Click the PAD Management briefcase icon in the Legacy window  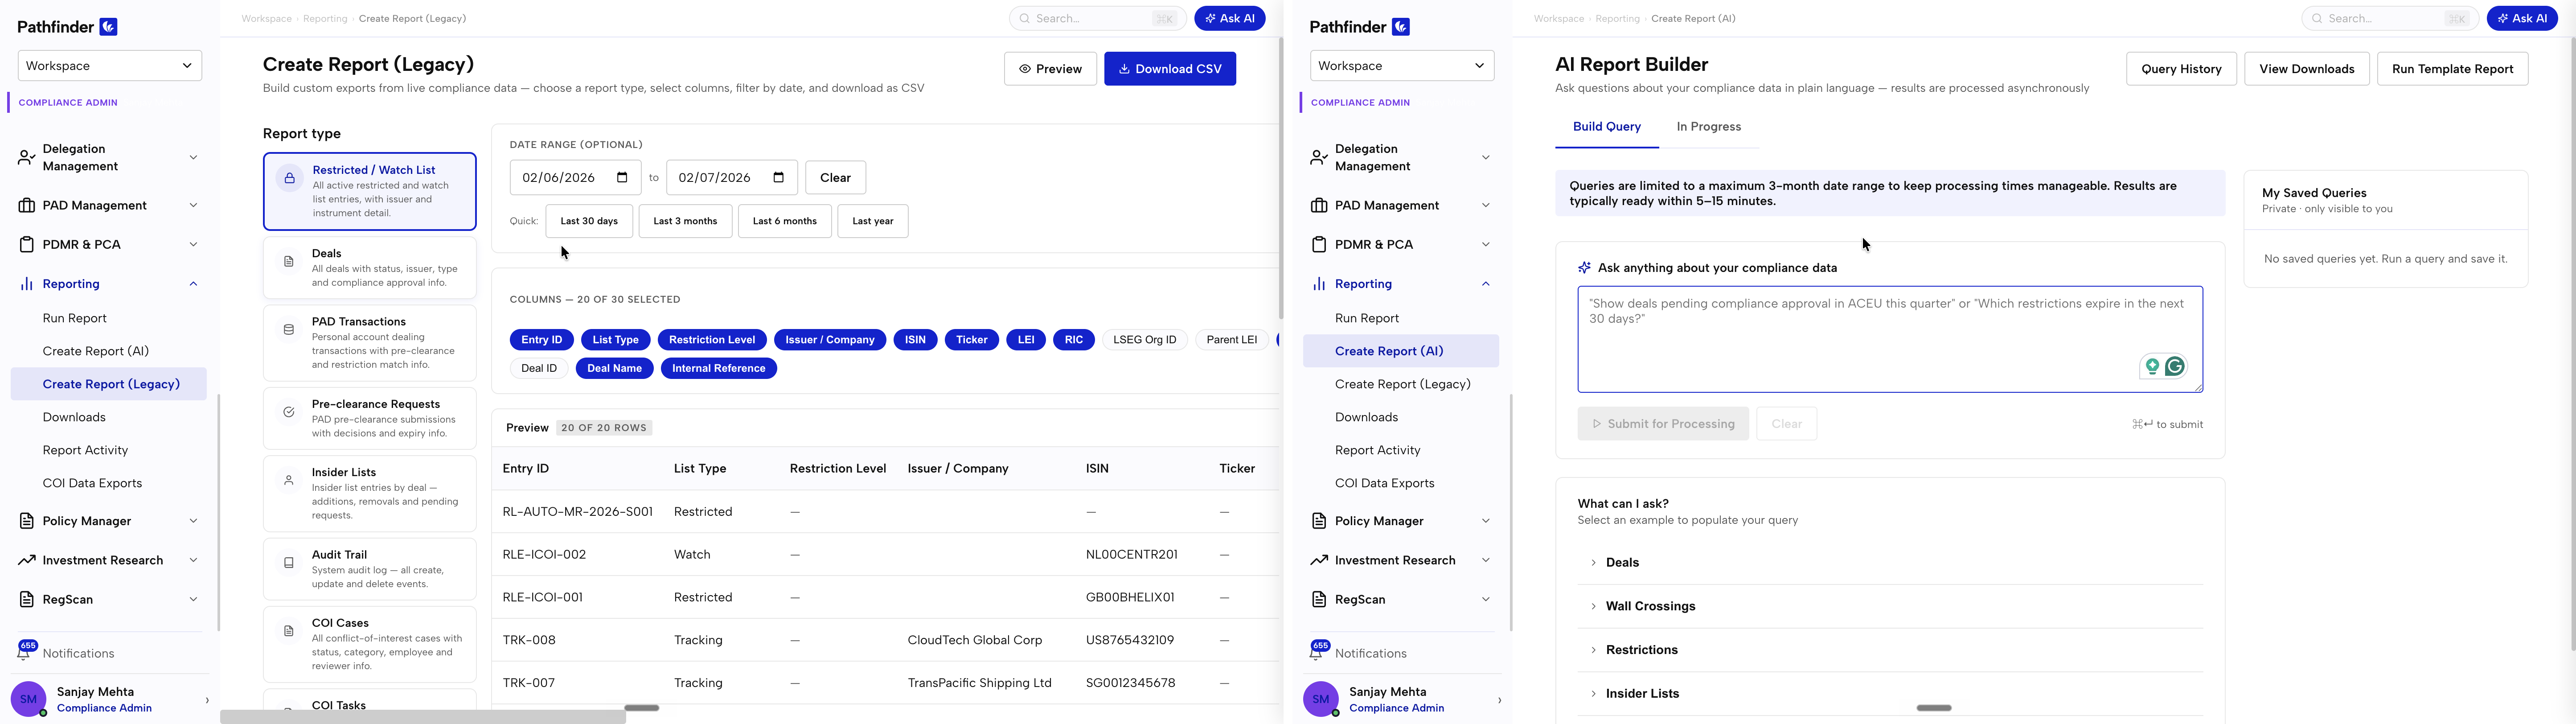point(27,206)
